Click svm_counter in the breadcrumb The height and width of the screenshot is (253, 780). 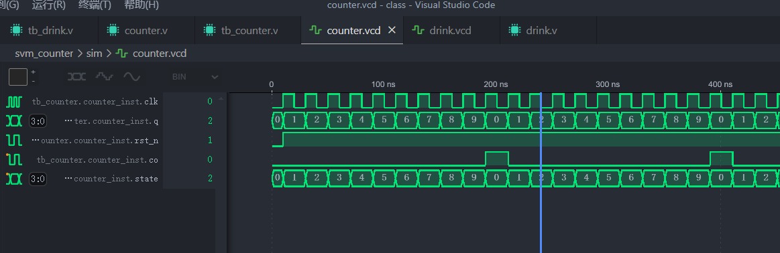(44, 54)
